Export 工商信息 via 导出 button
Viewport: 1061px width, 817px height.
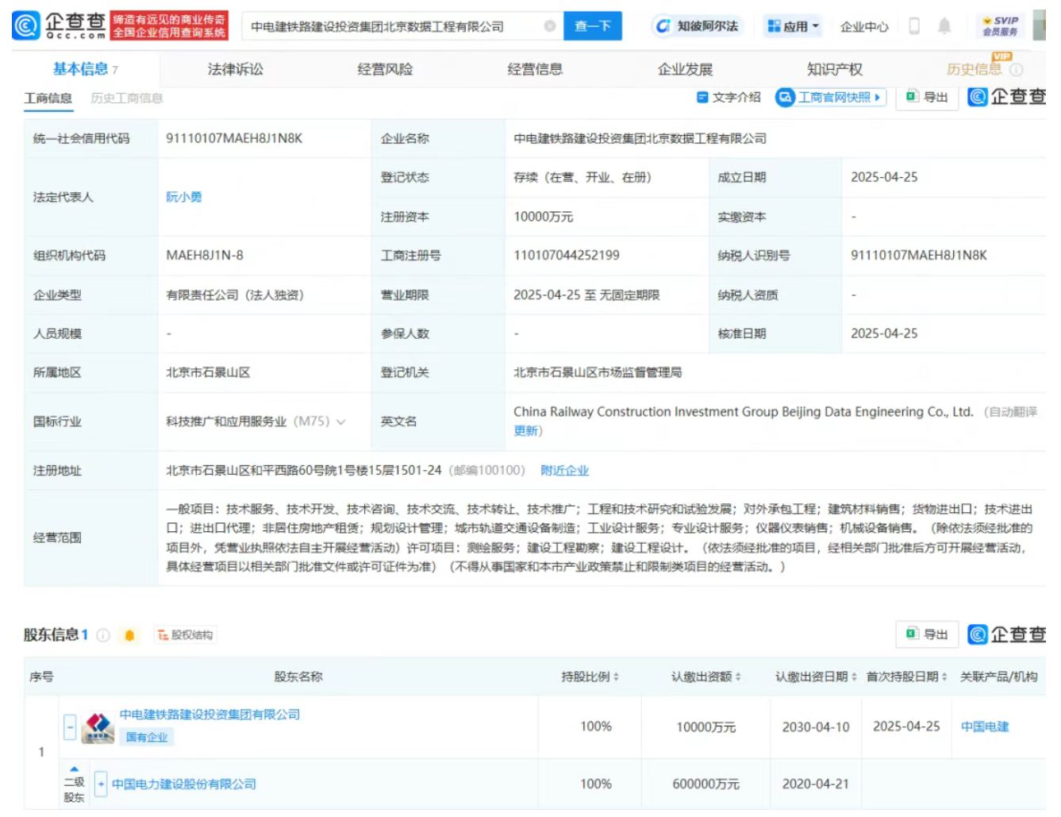pyautogui.click(x=927, y=97)
